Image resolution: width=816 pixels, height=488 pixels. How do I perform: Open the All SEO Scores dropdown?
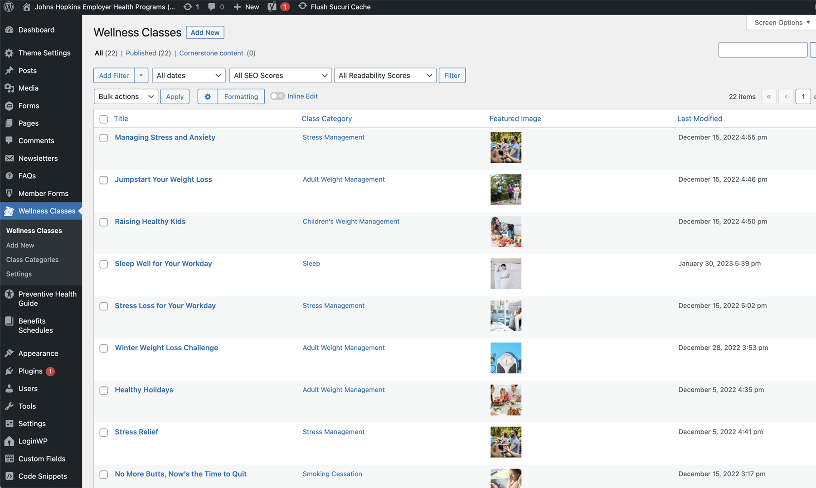coord(280,75)
